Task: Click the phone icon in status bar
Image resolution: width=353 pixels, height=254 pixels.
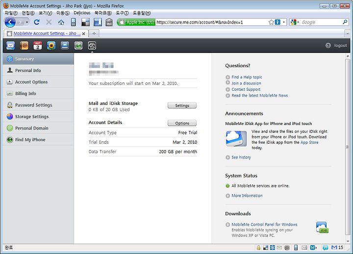Action: (x=296, y=248)
